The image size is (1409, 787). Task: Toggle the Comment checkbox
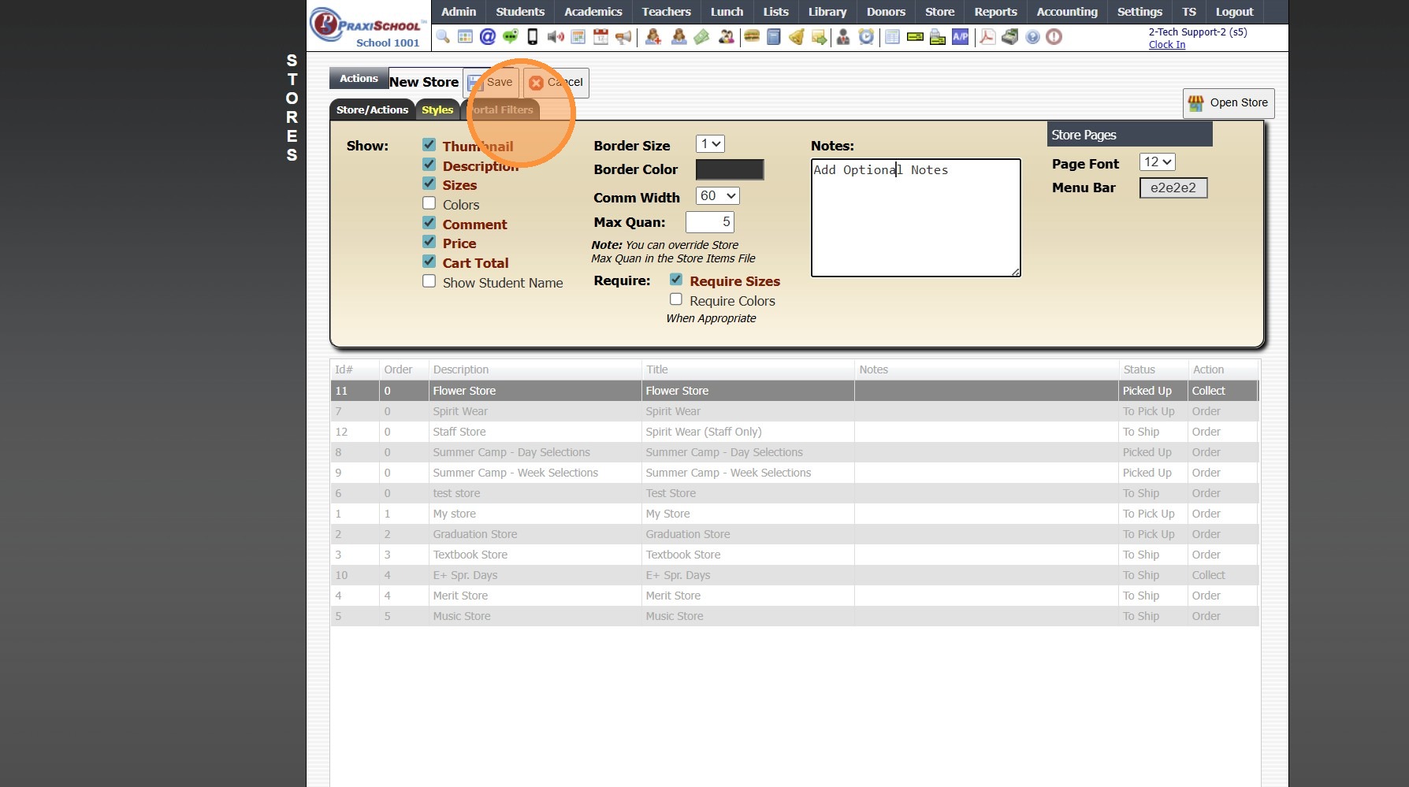(429, 223)
